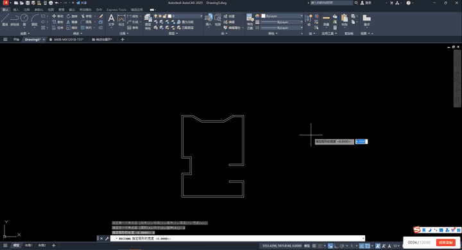Screen dimensions: 462x250
Task: Select the Circle (圆) tool in Draw panel
Action: pyautogui.click(x=24, y=20)
